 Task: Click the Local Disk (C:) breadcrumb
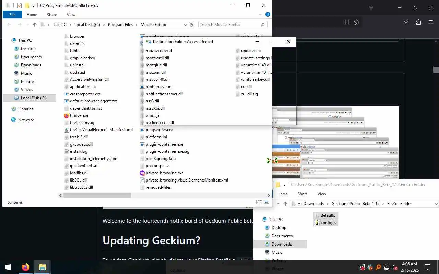click(x=87, y=25)
